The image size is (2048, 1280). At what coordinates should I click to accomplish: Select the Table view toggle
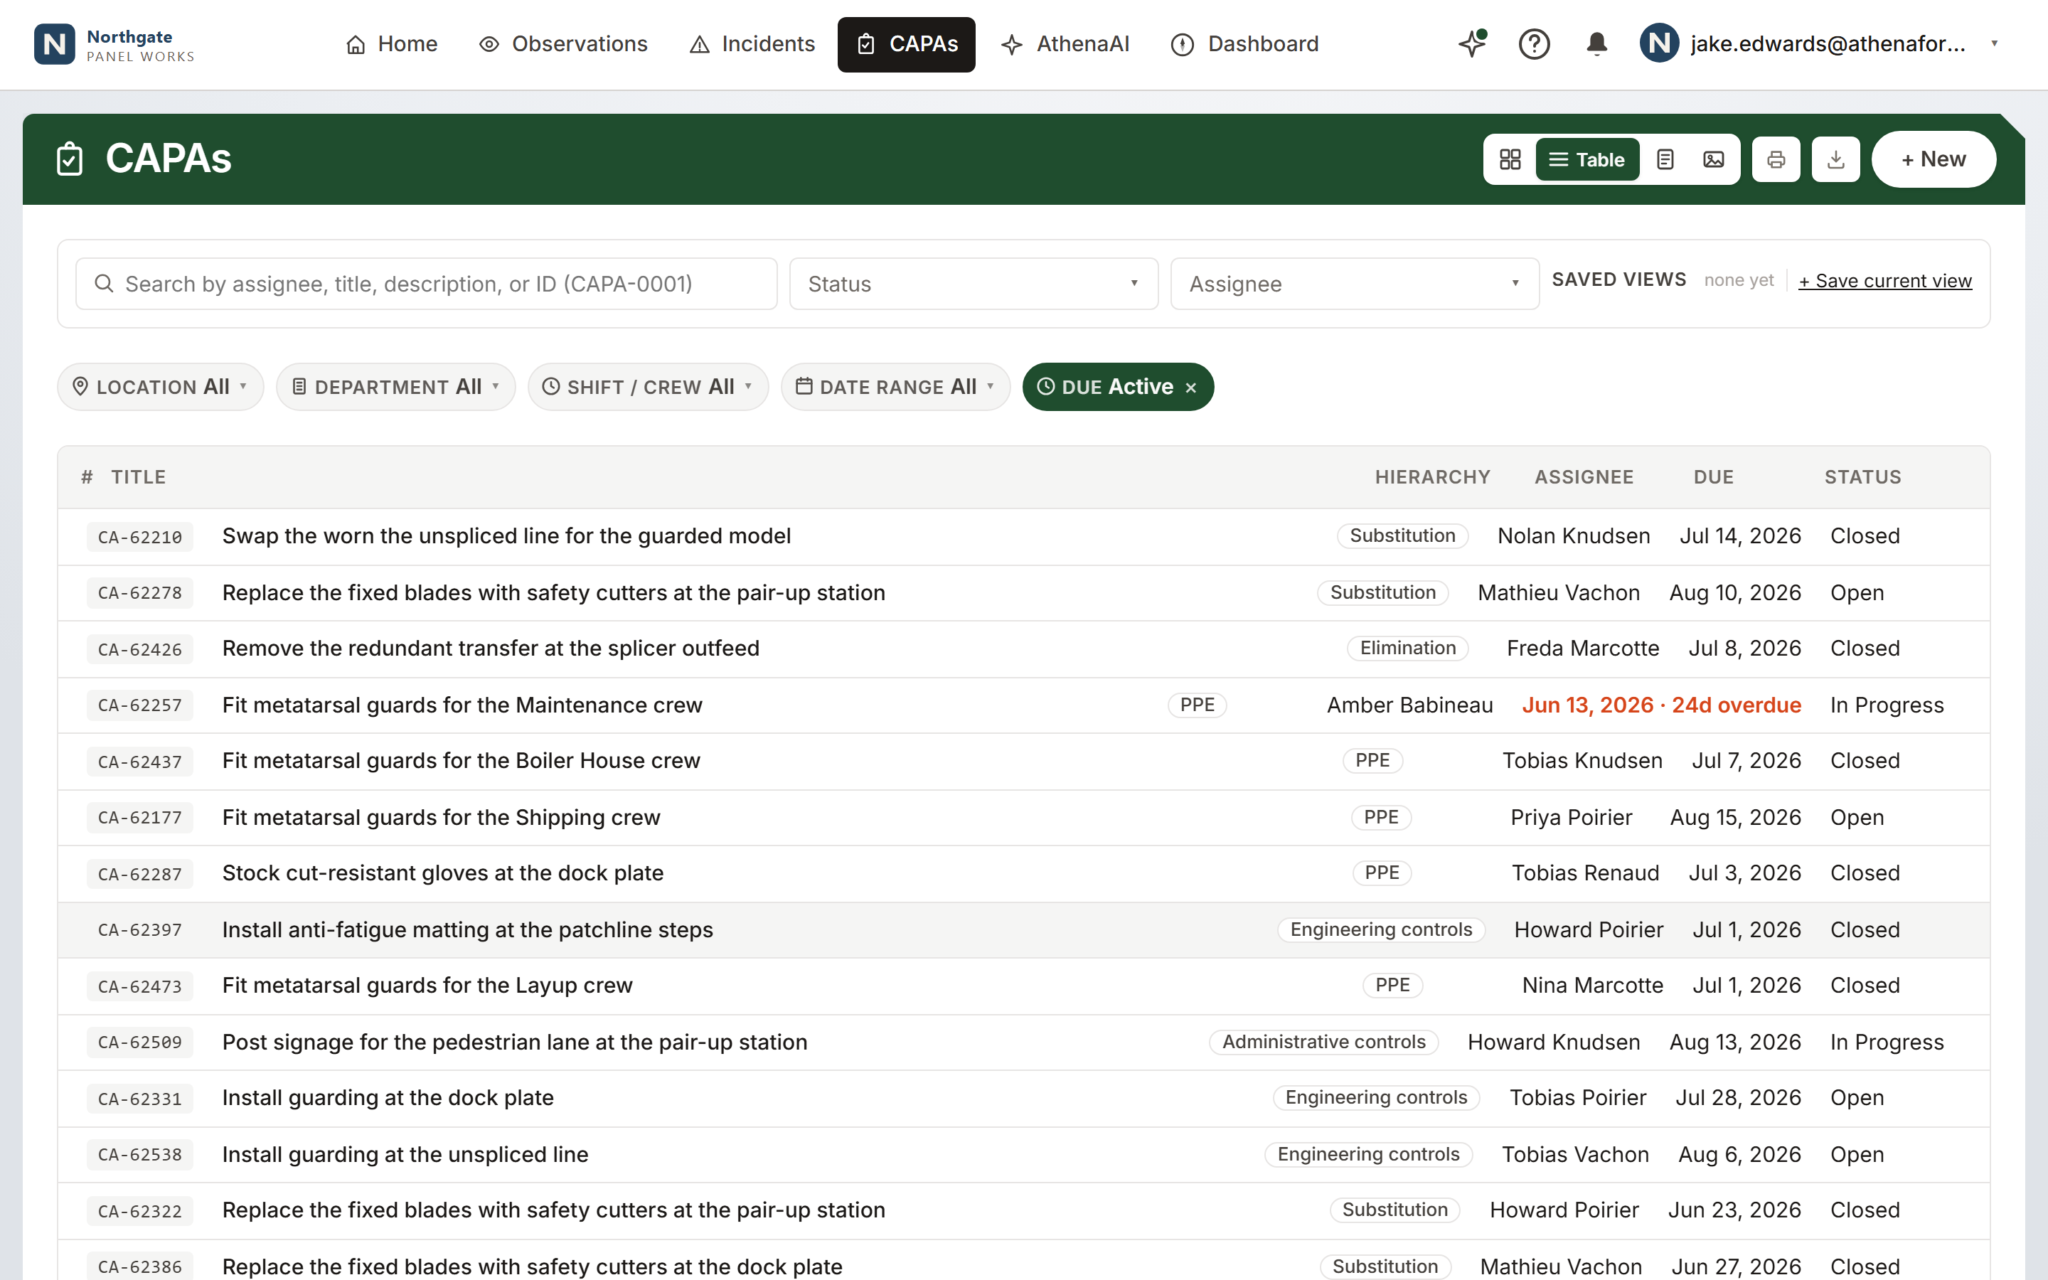tap(1586, 159)
